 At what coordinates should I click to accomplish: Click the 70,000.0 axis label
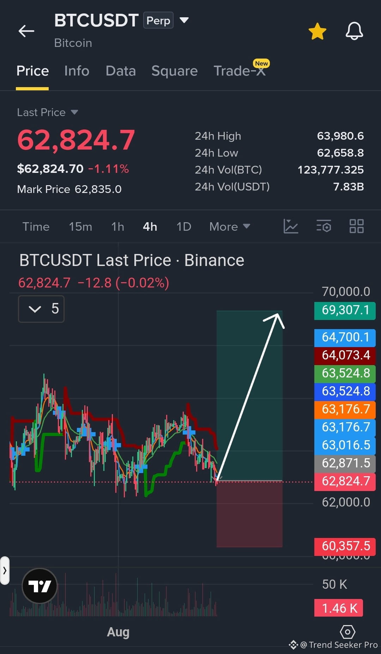346,292
